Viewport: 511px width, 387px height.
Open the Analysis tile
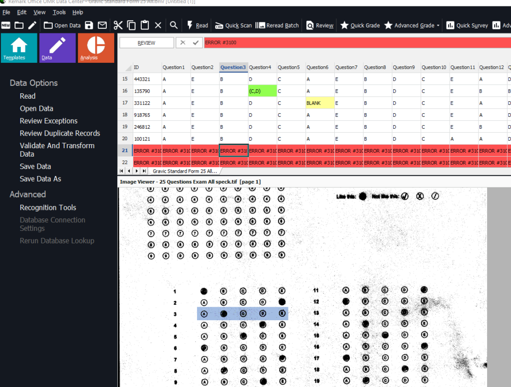pos(96,48)
